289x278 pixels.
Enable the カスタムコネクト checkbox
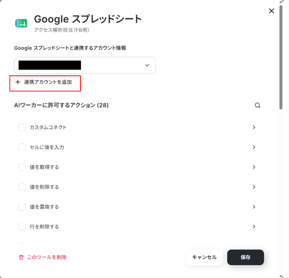tap(22, 127)
